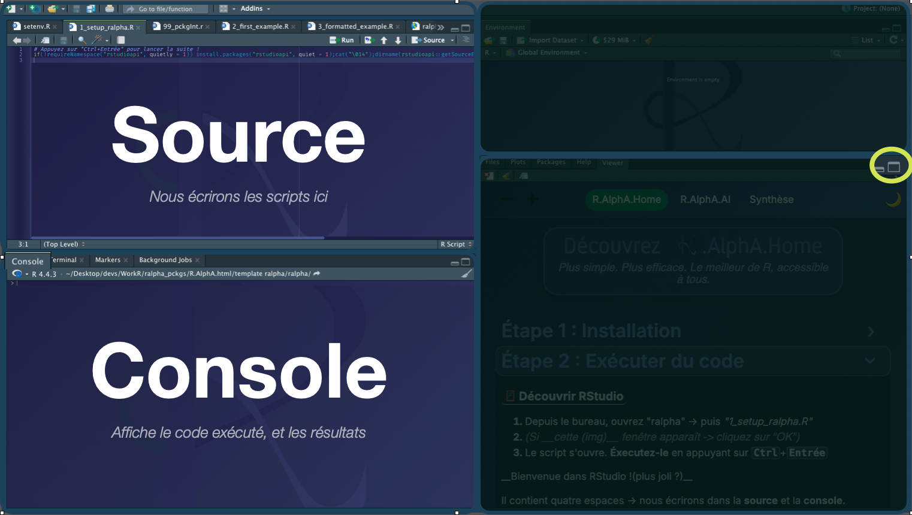Screen dimensions: 912x515
Task: Go to next section with down arrow
Action: tap(398, 40)
